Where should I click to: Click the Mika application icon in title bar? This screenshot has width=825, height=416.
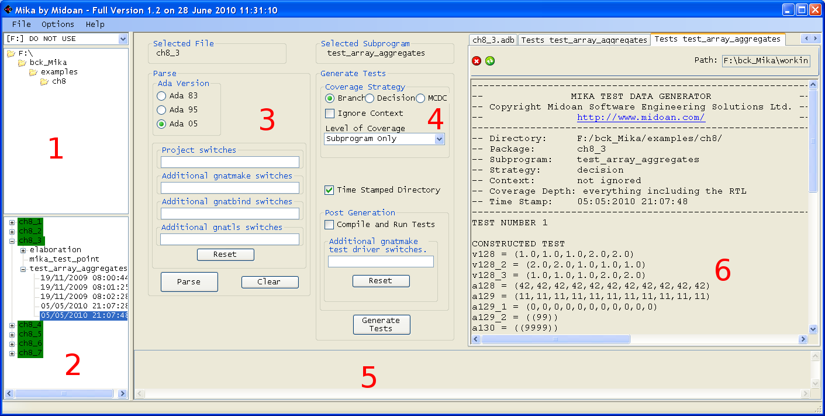pyautogui.click(x=8, y=10)
